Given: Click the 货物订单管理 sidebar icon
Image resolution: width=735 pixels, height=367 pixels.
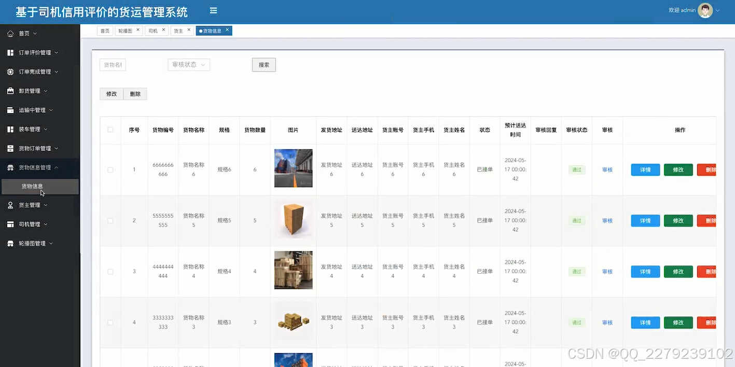Looking at the screenshot, I should [10, 148].
